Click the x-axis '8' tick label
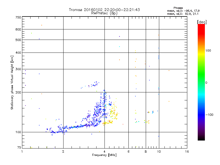 pyautogui.click(x=146, y=152)
